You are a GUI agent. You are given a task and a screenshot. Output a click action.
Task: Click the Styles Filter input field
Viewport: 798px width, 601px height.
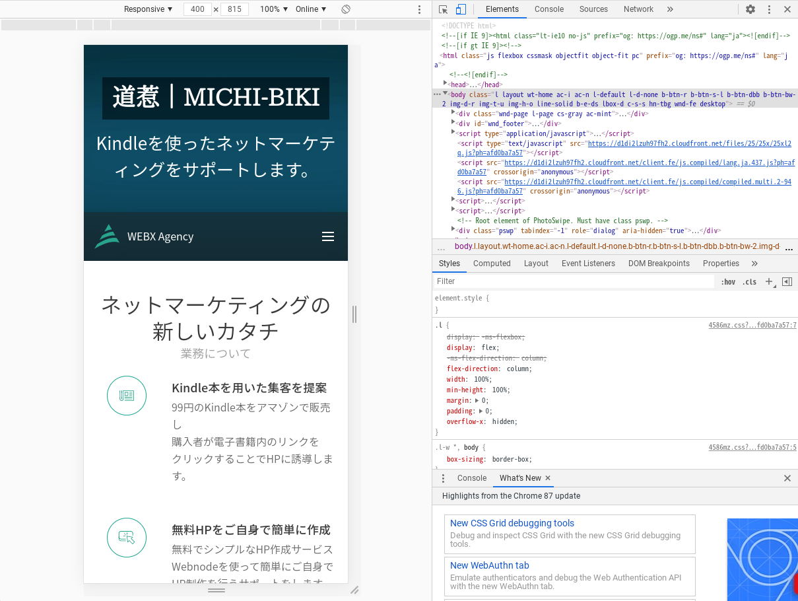click(574, 282)
